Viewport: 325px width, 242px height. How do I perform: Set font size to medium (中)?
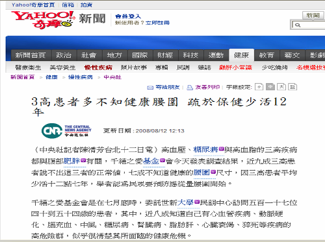(x=270, y=87)
